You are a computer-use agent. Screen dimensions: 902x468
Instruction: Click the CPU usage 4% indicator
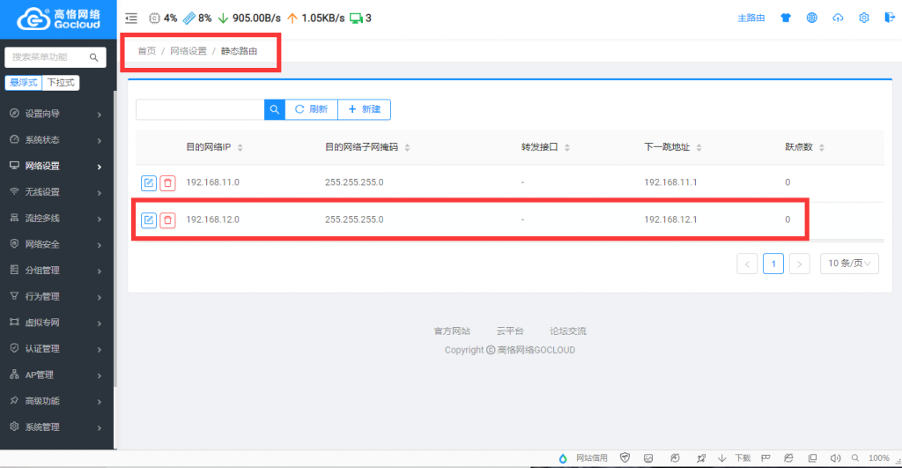163,19
